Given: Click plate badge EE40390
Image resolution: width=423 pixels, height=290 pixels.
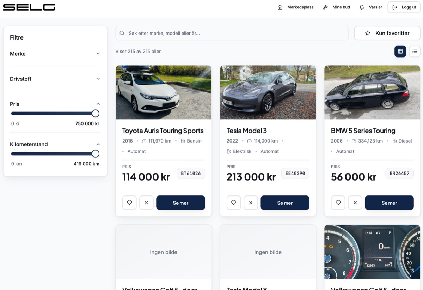Looking at the screenshot, I should (x=295, y=173).
